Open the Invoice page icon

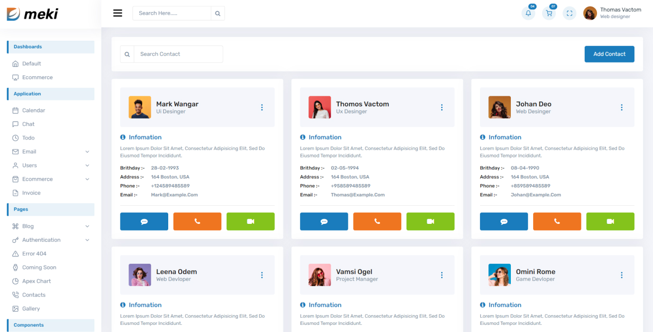point(16,193)
